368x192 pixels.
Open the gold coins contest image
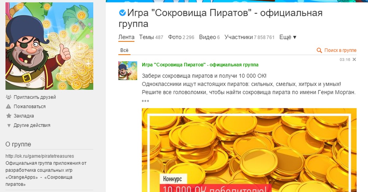(x=249, y=150)
